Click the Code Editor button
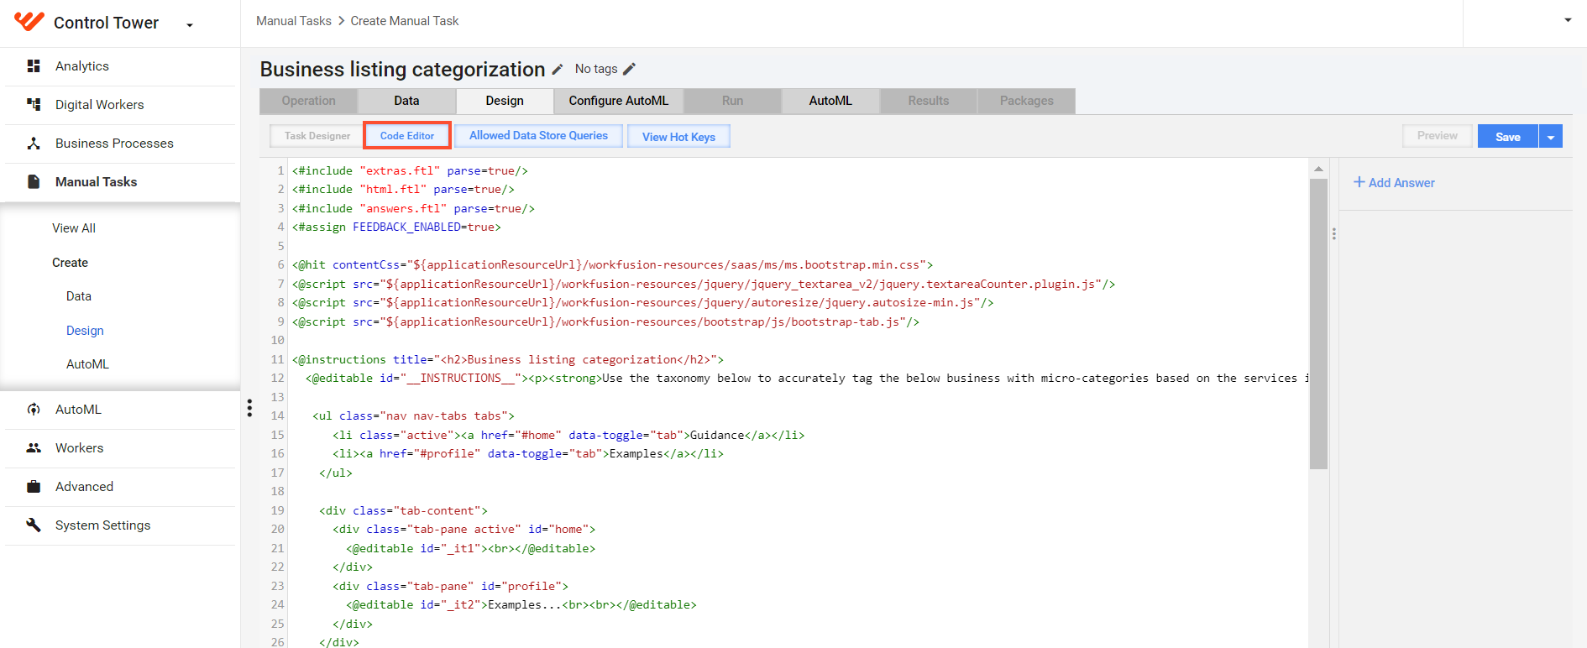Screen dimensions: 1587x648 pos(407,136)
